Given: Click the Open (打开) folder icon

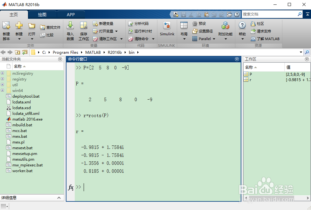Looking at the screenshot, I should point(32,25).
